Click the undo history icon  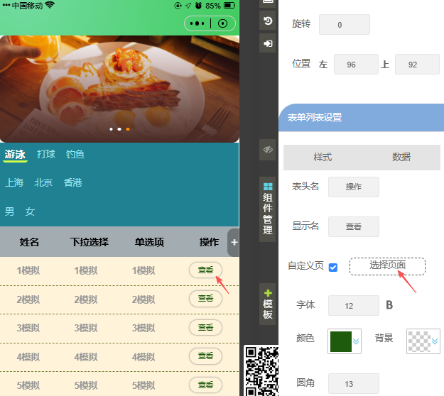coord(268,21)
